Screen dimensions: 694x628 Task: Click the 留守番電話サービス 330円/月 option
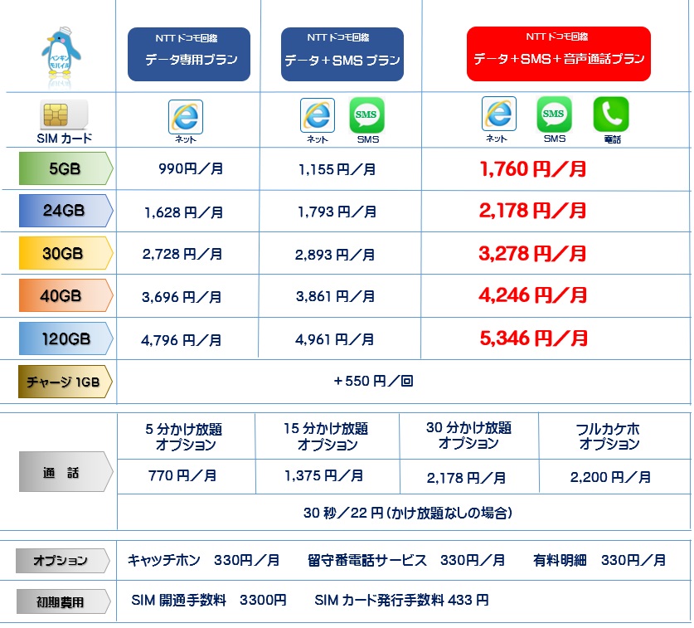coord(406,560)
